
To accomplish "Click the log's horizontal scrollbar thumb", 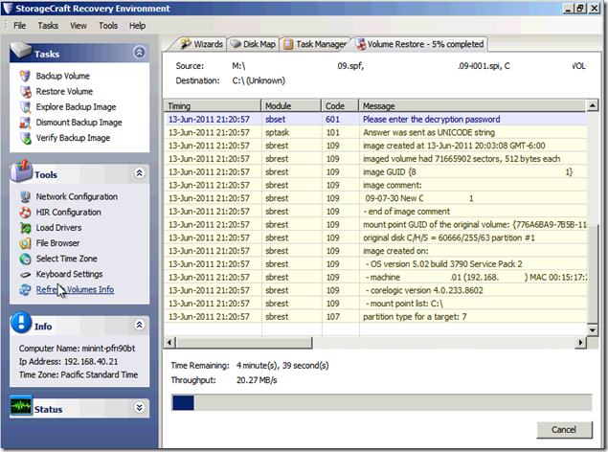I will click(243, 342).
